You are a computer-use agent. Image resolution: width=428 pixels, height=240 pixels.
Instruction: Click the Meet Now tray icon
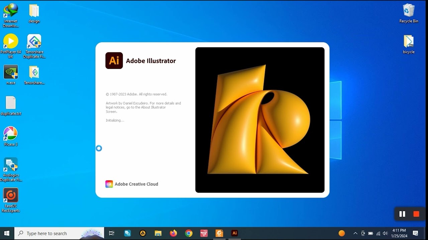pyautogui.click(x=363, y=233)
